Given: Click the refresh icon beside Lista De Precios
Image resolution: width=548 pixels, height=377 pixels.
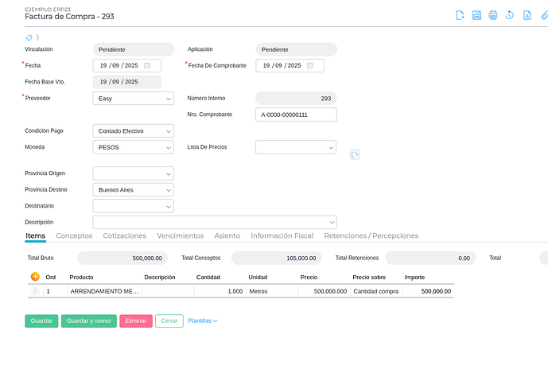Looking at the screenshot, I should 355,154.
